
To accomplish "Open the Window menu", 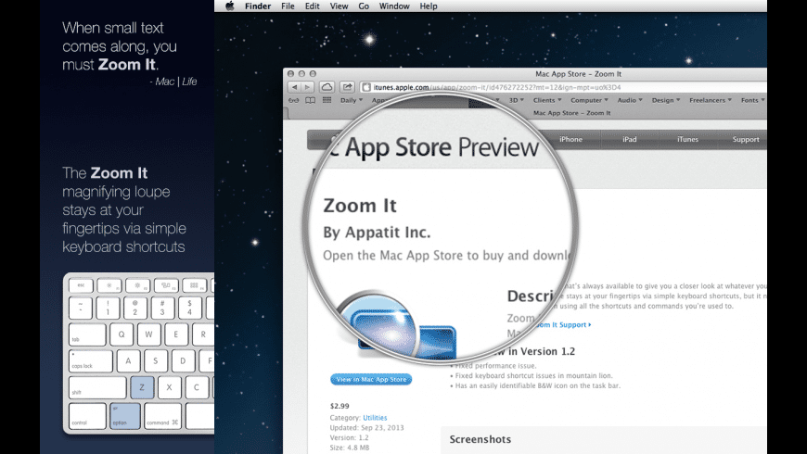I will point(394,6).
